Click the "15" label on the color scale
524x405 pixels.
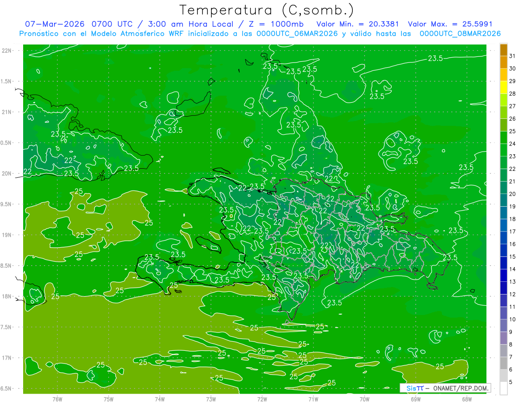pos(513,256)
